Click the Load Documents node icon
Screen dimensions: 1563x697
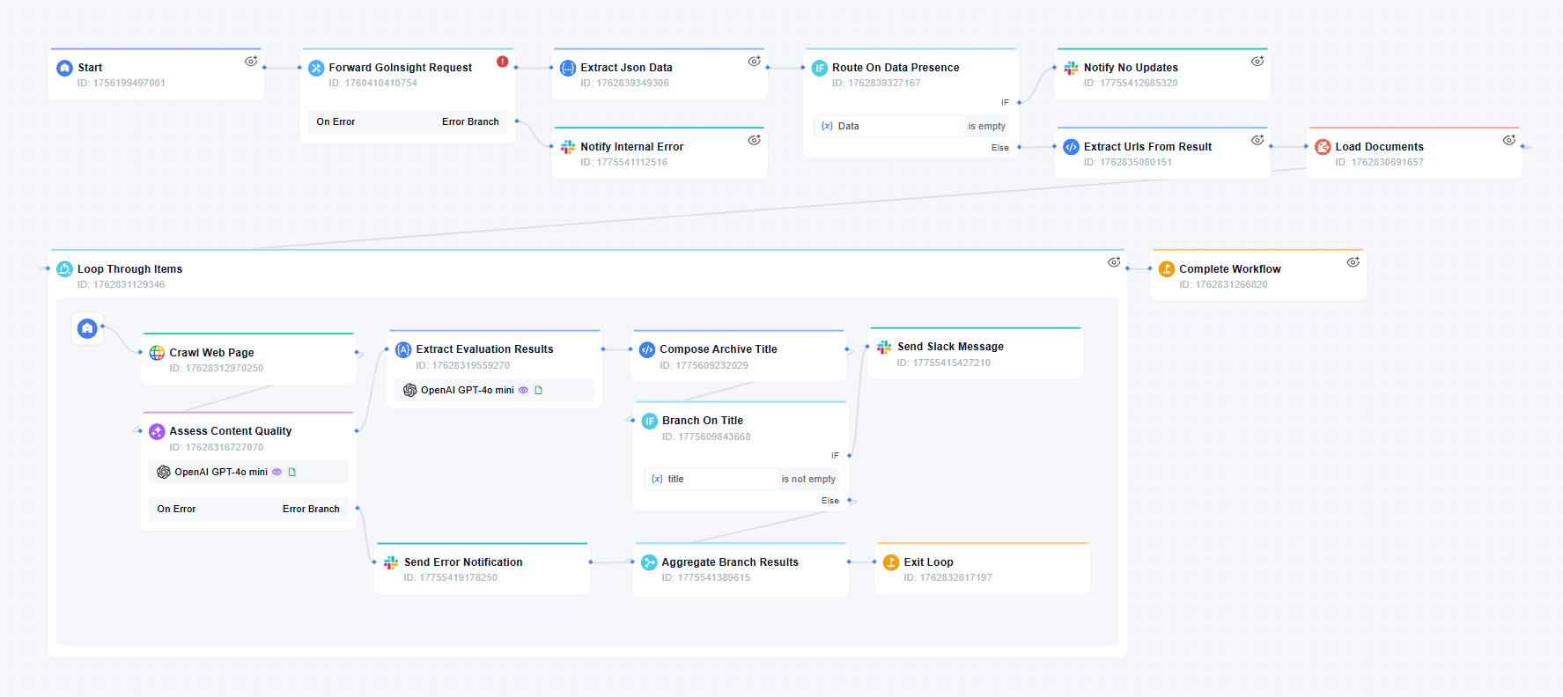pos(1322,147)
